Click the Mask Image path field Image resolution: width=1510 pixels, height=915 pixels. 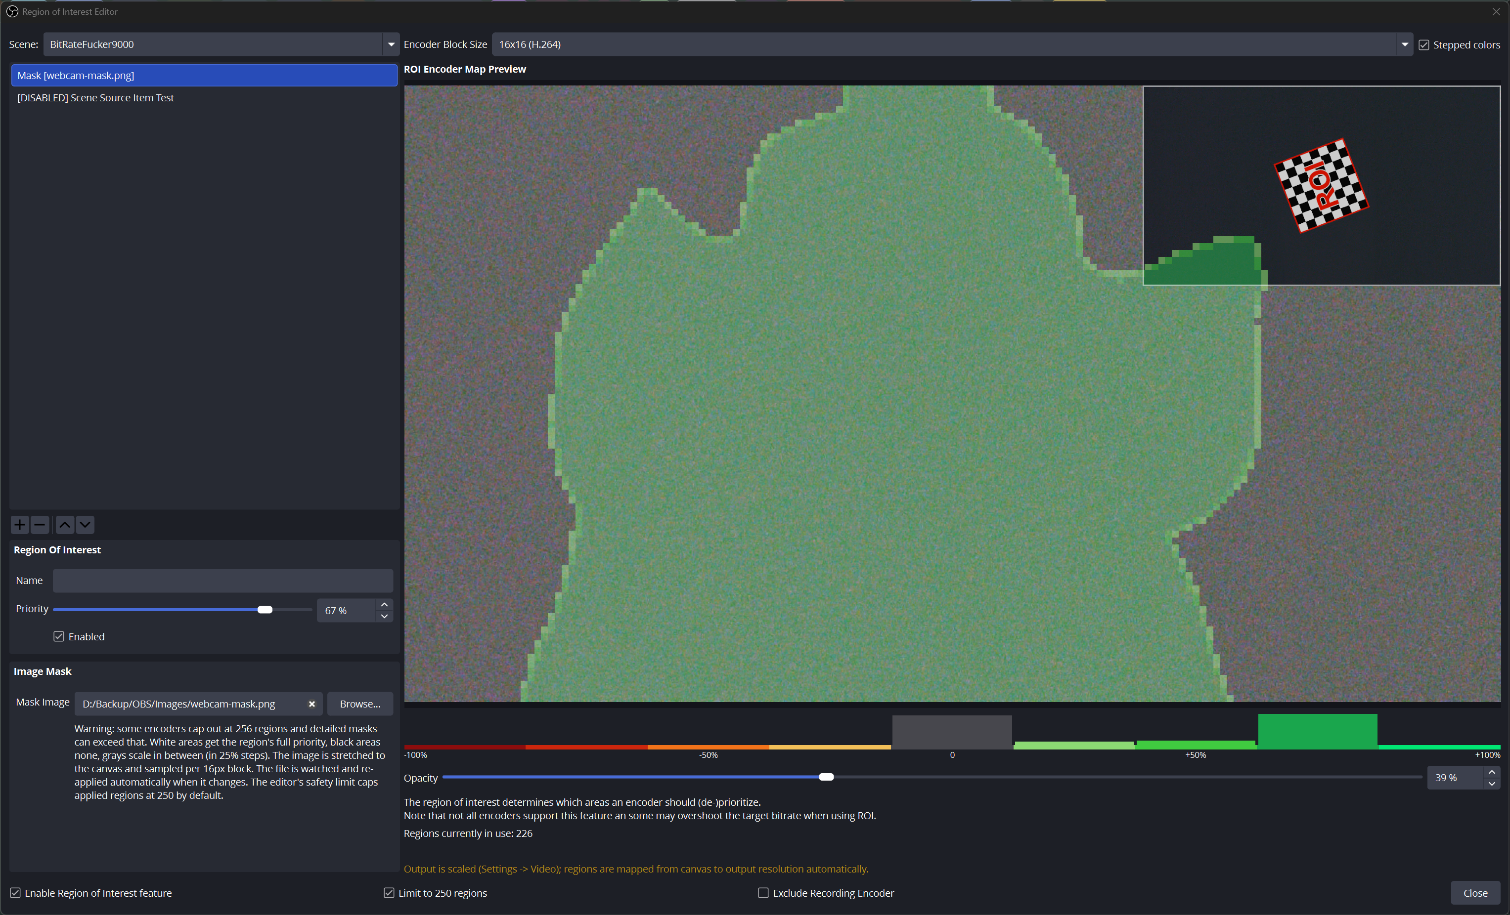click(x=199, y=704)
